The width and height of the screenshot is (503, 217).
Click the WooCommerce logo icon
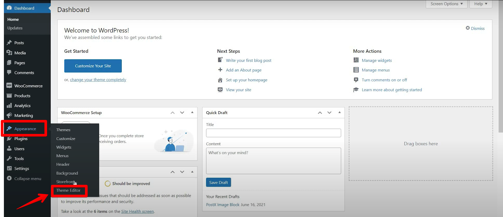pos(9,86)
